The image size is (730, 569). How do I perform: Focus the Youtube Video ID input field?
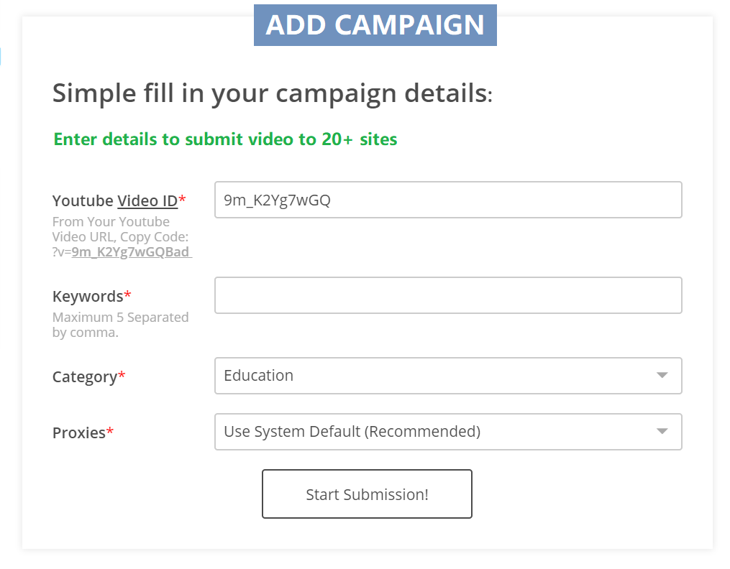(447, 200)
